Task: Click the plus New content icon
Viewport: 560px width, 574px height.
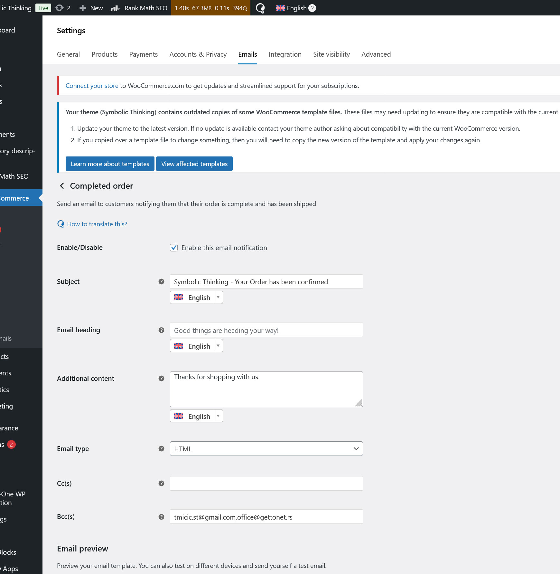Action: click(x=83, y=8)
